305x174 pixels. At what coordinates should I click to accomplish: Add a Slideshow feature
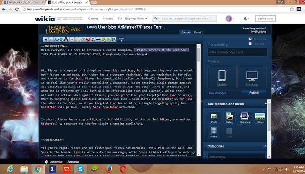tap(245, 117)
